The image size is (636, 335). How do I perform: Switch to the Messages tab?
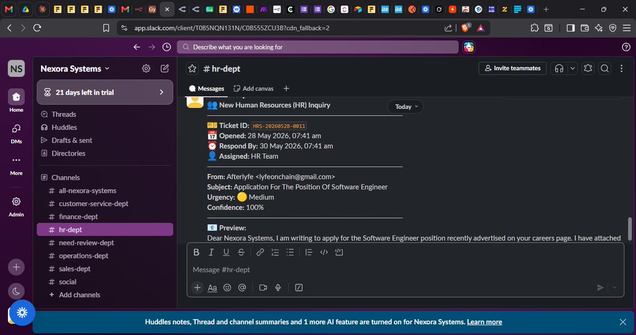point(207,88)
